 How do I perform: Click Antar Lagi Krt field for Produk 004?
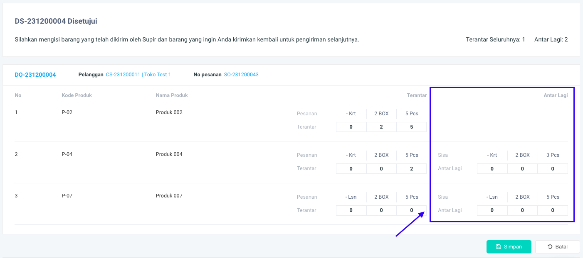point(492,169)
